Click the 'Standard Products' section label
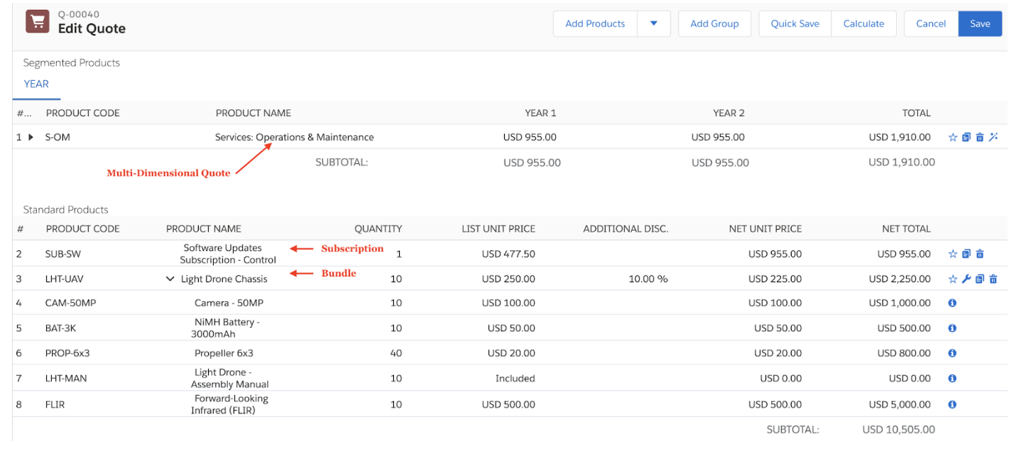This screenshot has height=451, width=1021. pos(65,210)
